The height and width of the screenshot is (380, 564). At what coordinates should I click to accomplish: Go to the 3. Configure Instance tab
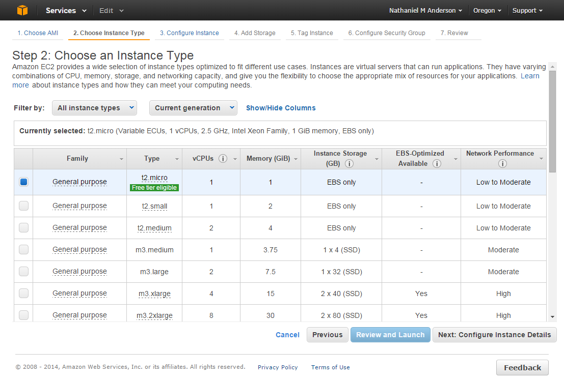pyautogui.click(x=189, y=33)
